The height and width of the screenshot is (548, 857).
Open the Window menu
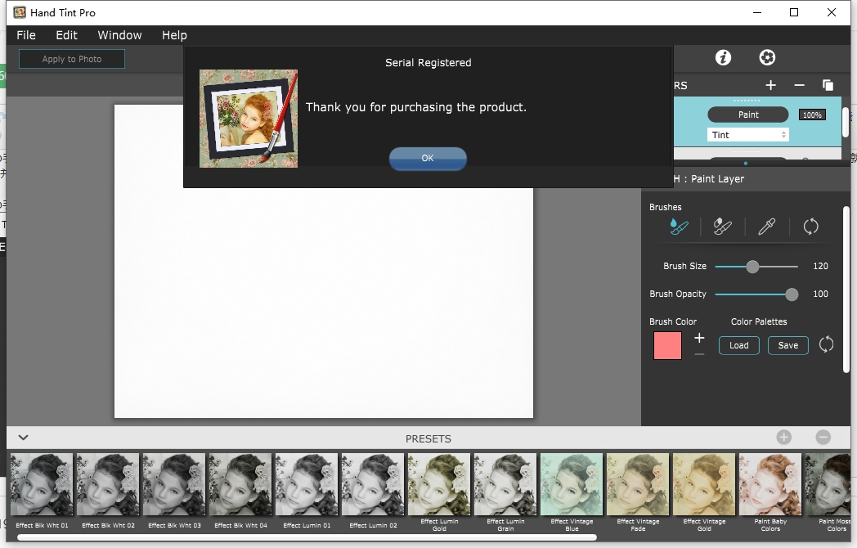pos(119,35)
